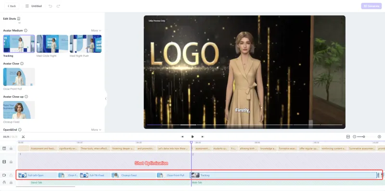Zoom in the timeline with plus icon
This screenshot has width=385, height=191.
coord(379,137)
